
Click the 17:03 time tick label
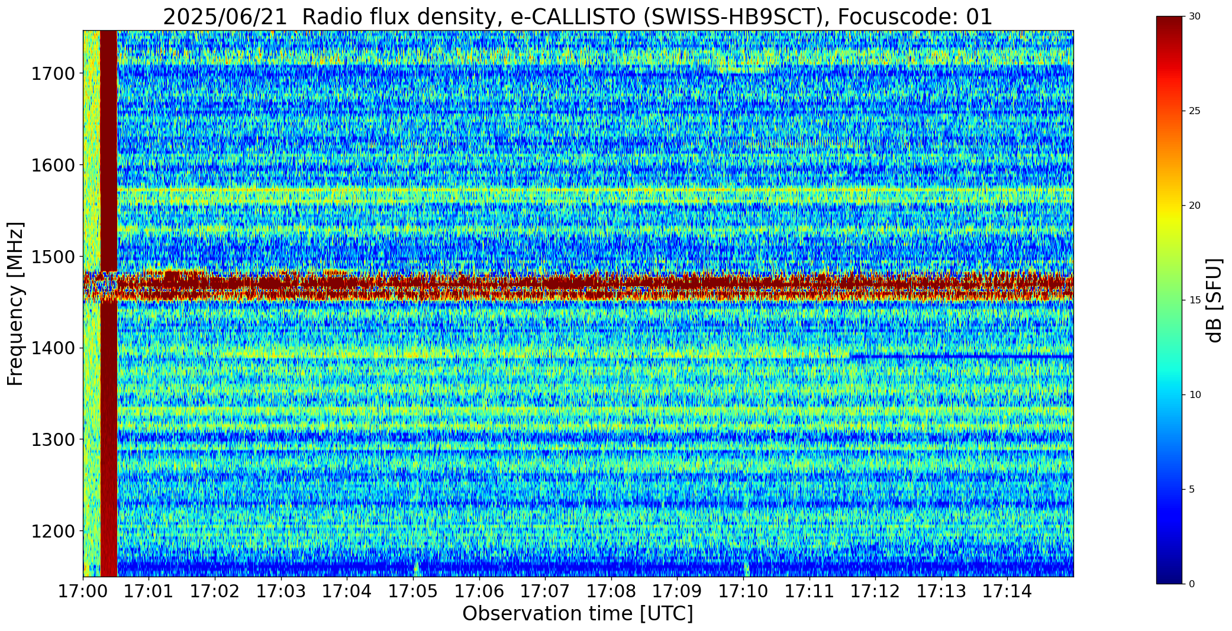pos(281,591)
